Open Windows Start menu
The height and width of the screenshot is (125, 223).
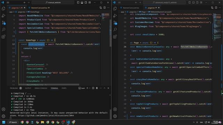[x=4, y=122]
